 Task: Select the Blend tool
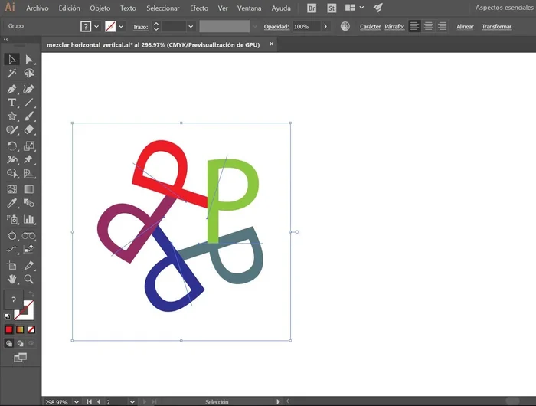pyautogui.click(x=29, y=203)
